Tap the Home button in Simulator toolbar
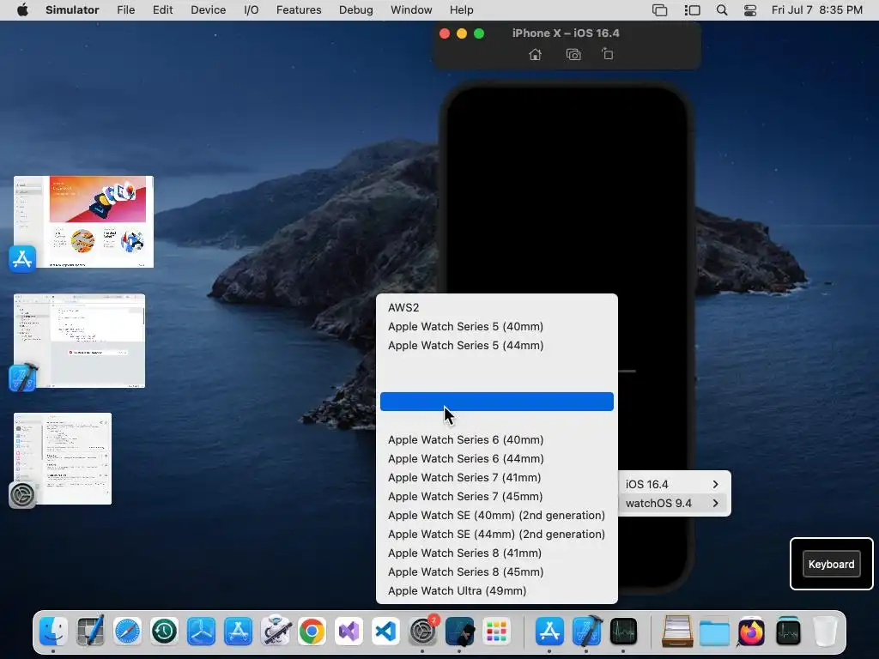 click(536, 54)
